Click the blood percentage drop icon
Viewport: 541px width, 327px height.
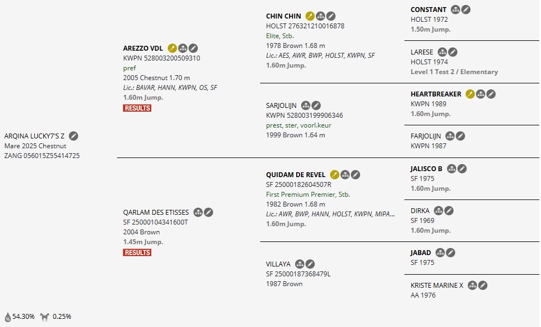pyautogui.click(x=8, y=317)
